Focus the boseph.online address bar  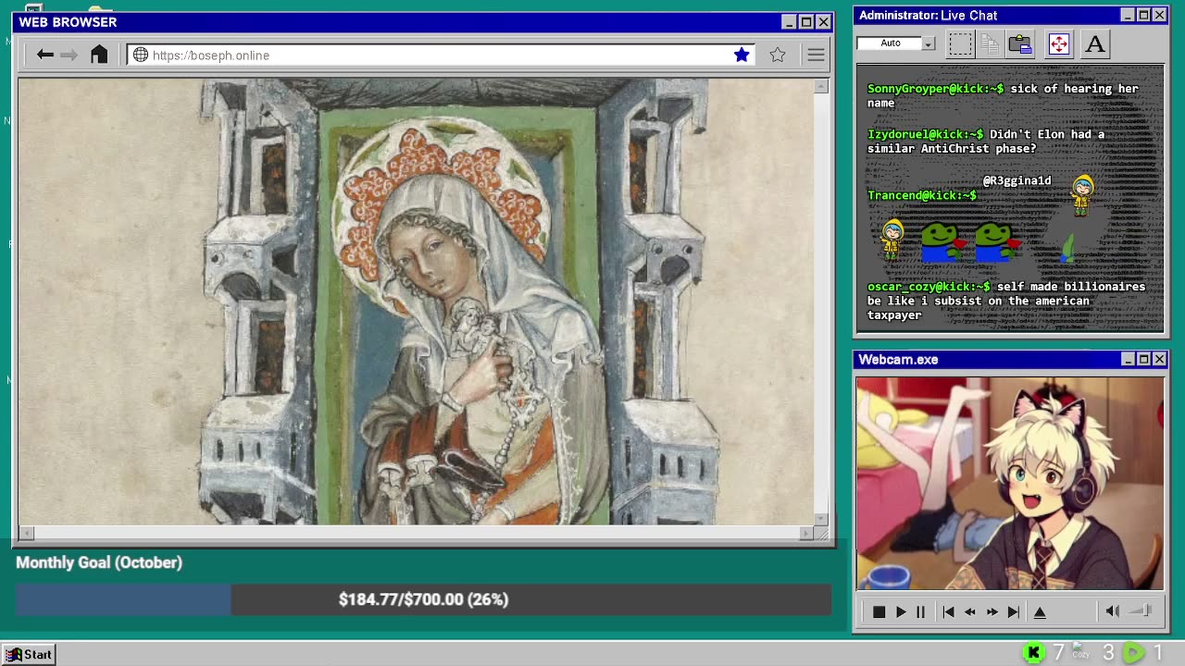pos(442,55)
